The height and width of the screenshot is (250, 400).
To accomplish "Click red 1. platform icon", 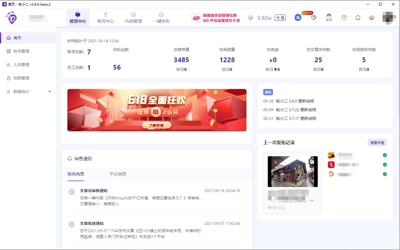I will coord(331,165).
